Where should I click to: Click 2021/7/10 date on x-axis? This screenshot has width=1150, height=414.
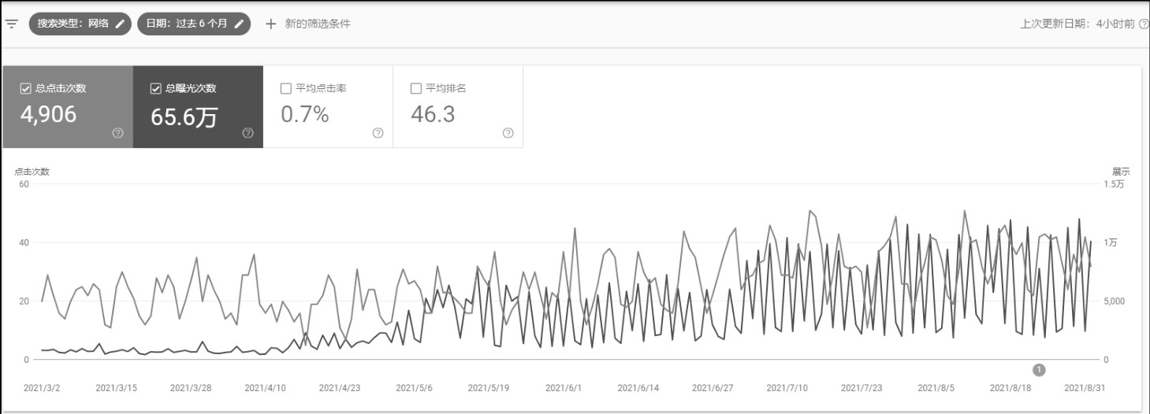tap(787, 388)
